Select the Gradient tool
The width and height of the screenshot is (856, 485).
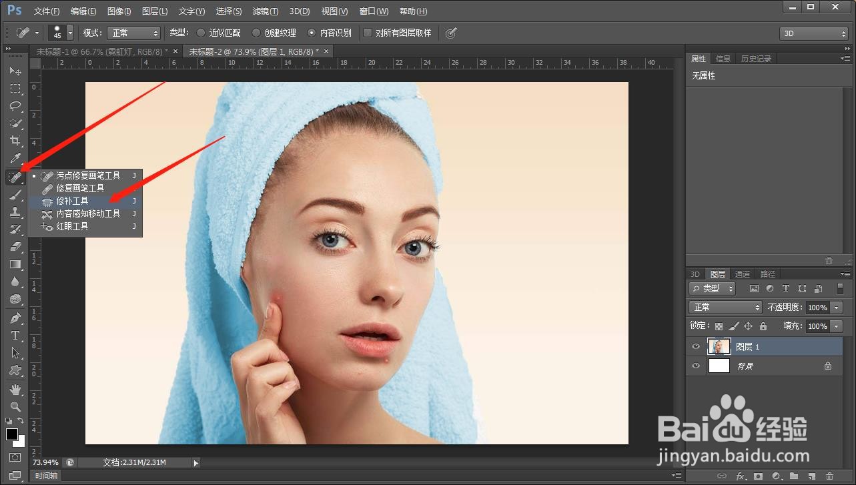point(15,264)
